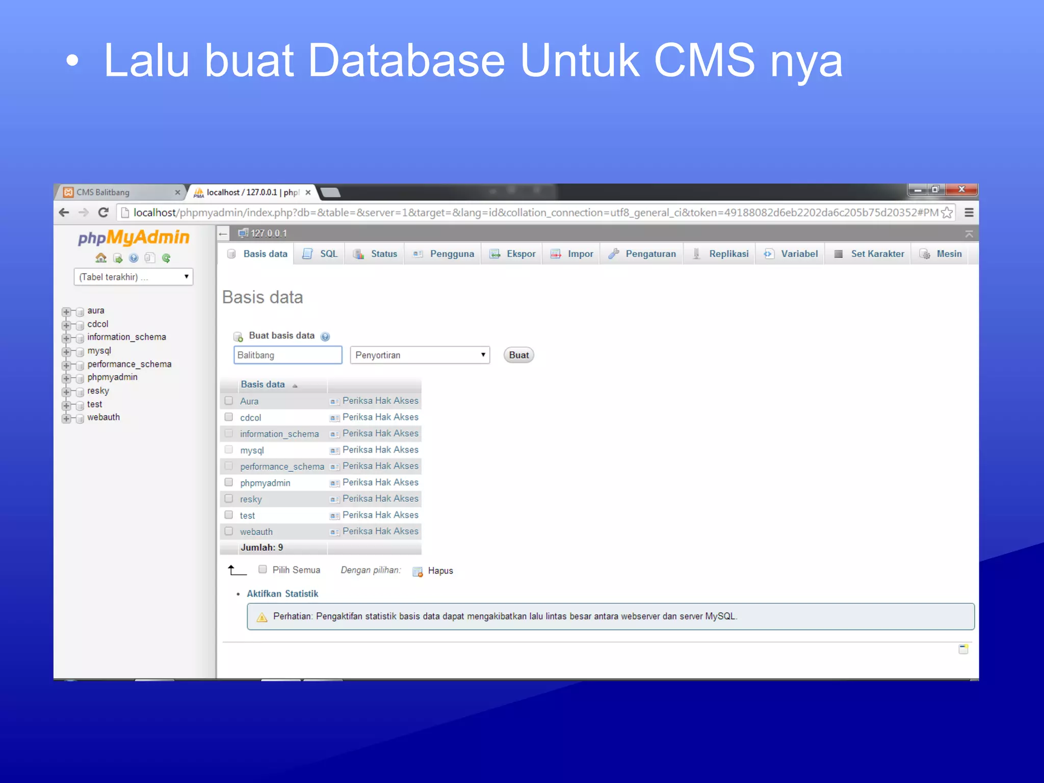This screenshot has width=1044, height=783.
Task: Click the Aktifkan Statistik link
Action: [x=282, y=594]
